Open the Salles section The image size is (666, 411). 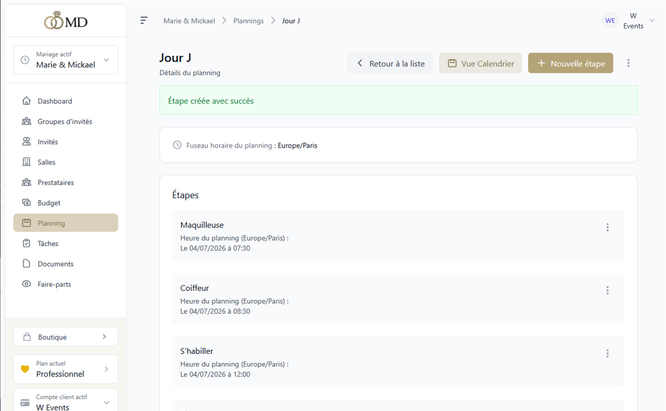pos(65,162)
